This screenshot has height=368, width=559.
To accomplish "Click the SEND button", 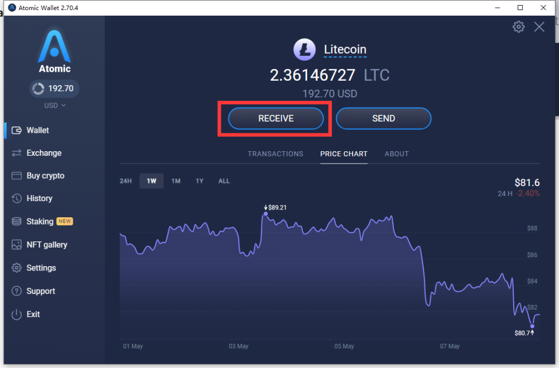I will click(x=383, y=118).
